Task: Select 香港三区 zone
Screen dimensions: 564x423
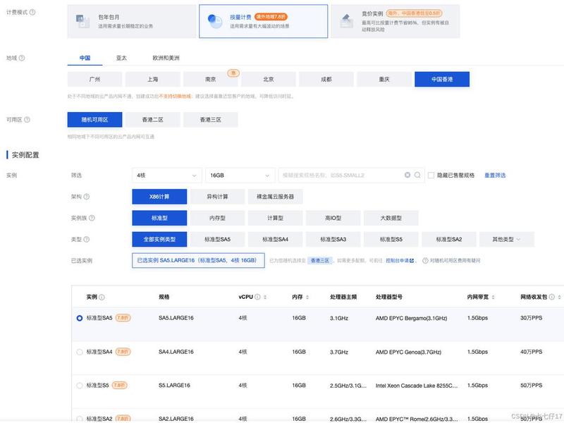Action: coord(210,119)
